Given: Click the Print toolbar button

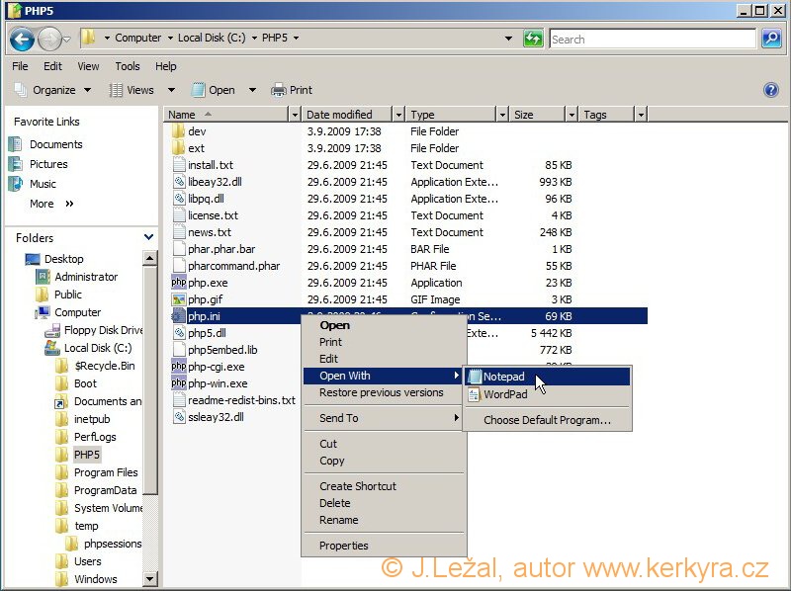Looking at the screenshot, I should pyautogui.click(x=292, y=90).
